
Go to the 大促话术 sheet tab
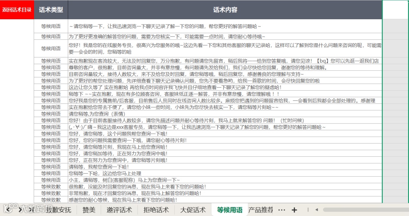coord(193,210)
